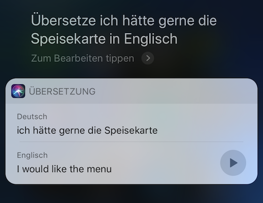
Task: Tap the Englisch language label in card
Action: coord(32,155)
